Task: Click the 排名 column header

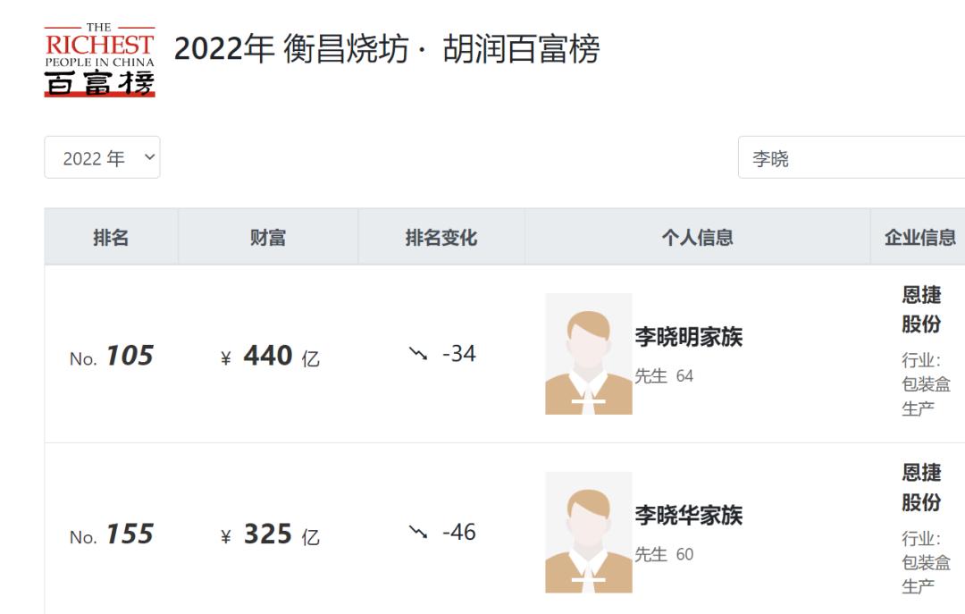Action: point(111,237)
